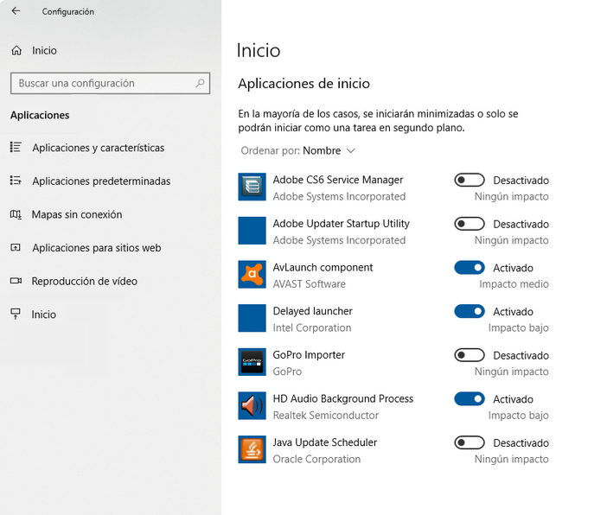Click the GoPro Importer app icon
Image resolution: width=607 pixels, height=515 pixels.
(x=252, y=362)
